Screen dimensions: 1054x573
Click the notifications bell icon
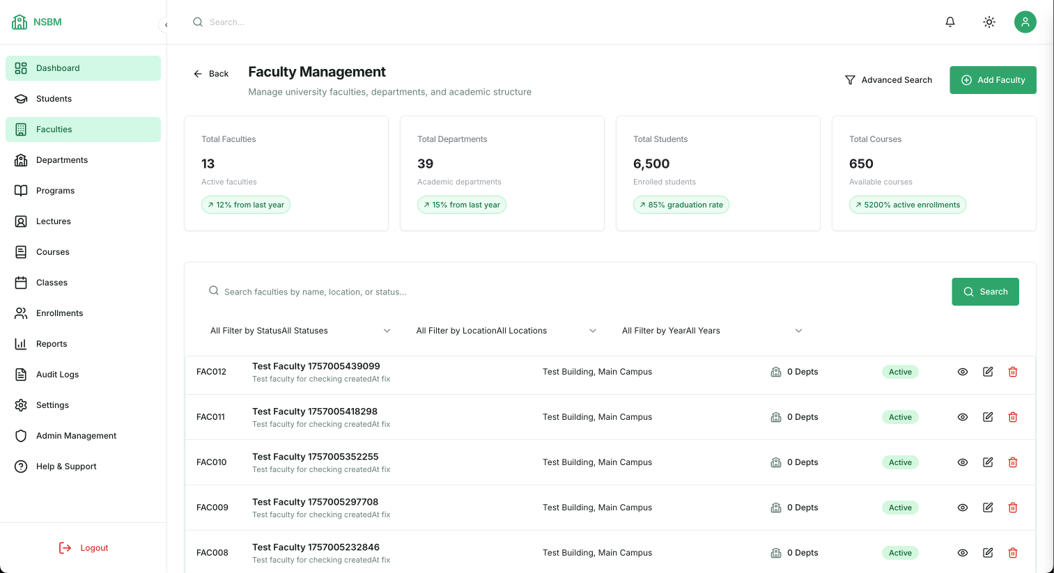950,22
